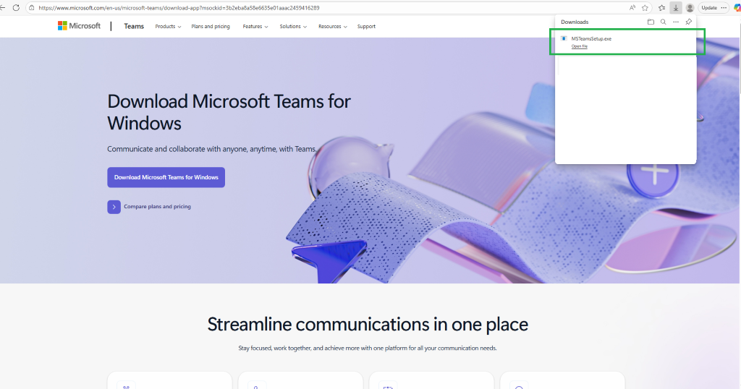Click the Open file link

point(580,46)
